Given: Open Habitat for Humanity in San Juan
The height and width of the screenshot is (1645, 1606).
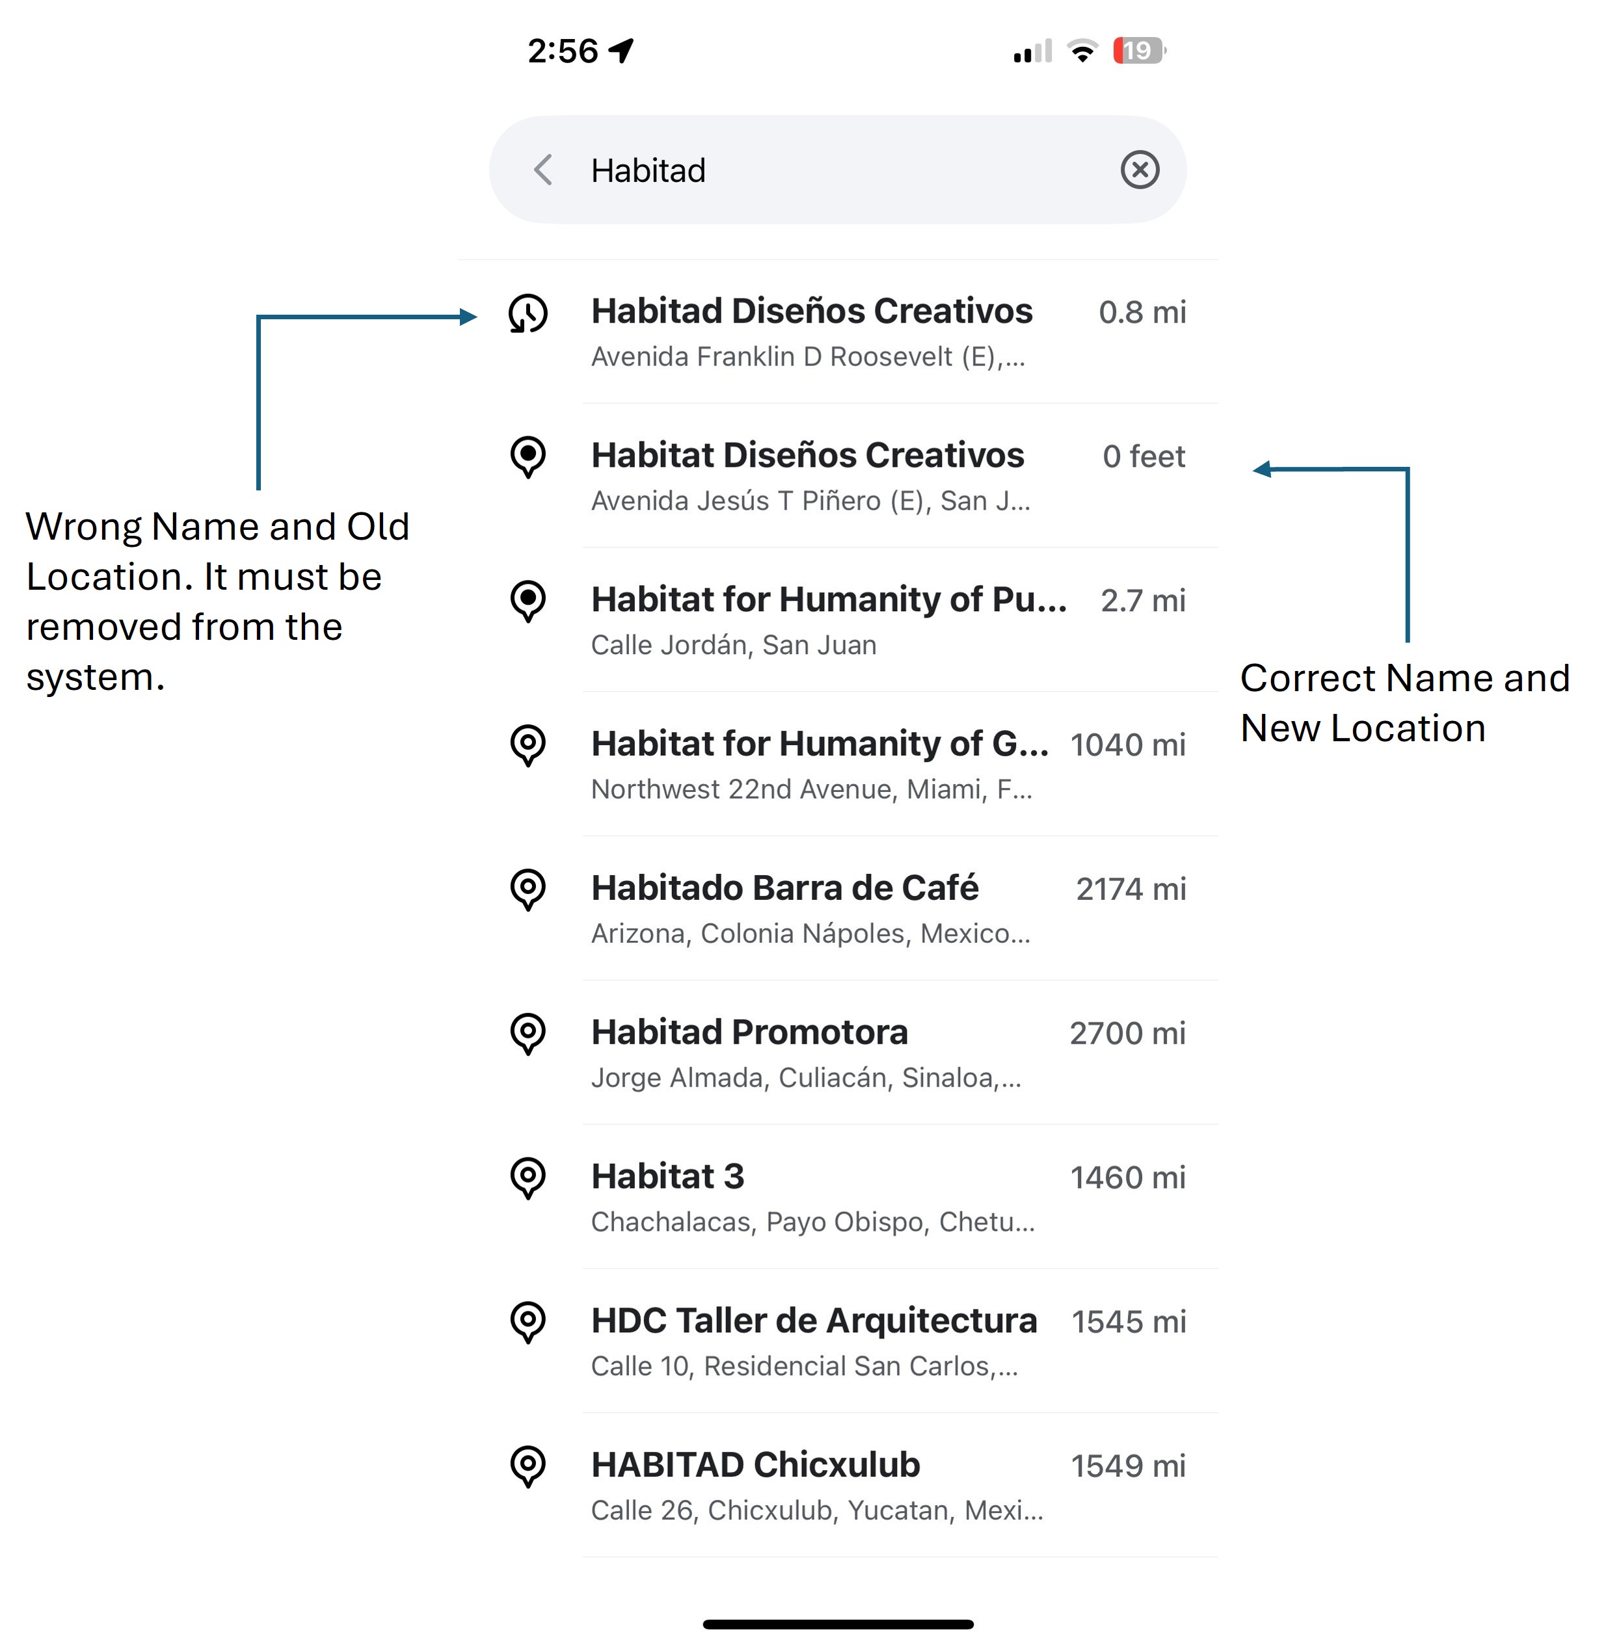Looking at the screenshot, I should click(827, 620).
